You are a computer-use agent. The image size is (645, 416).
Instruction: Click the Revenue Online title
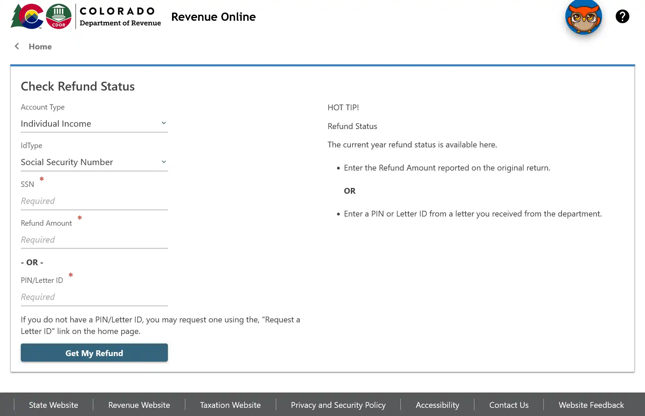[213, 17]
